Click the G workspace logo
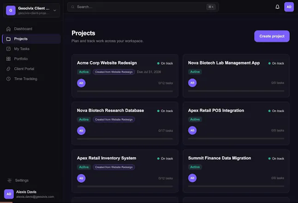The height and width of the screenshot is (203, 298). [x=11, y=10]
